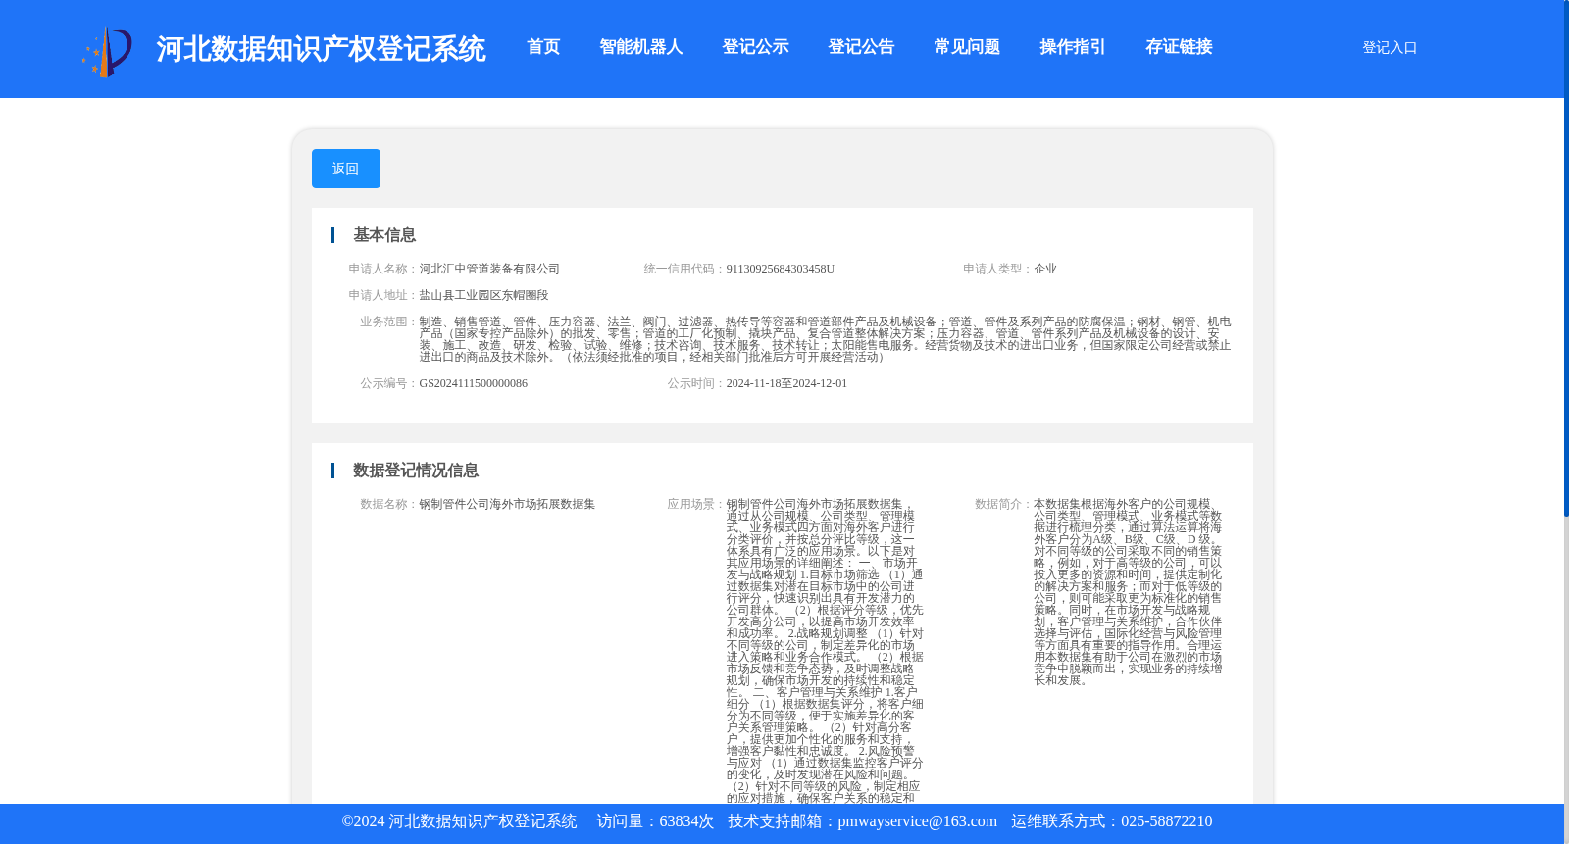This screenshot has height=844, width=1569.
Task: Open the 登记公示 menu item
Action: (755, 47)
